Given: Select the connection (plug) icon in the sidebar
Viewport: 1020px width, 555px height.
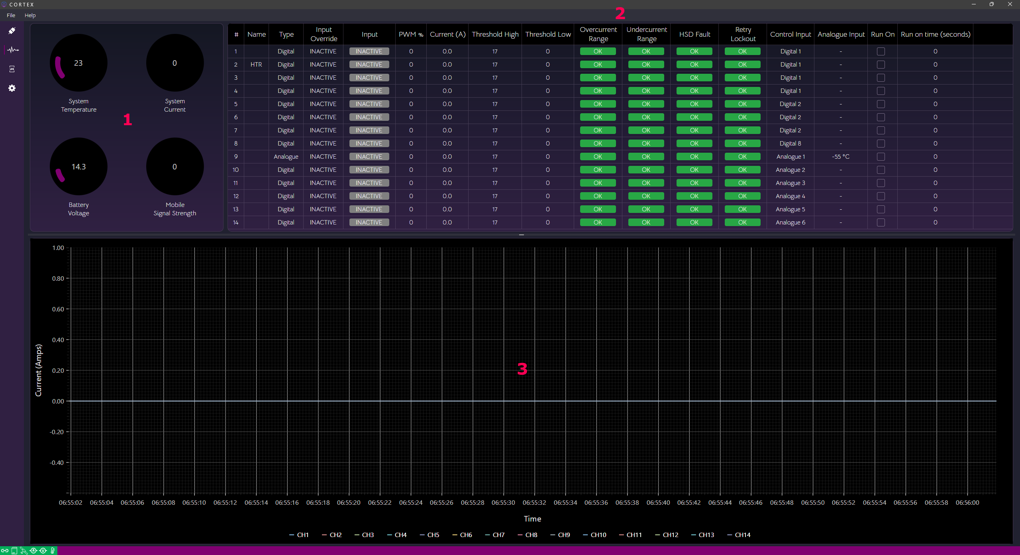Looking at the screenshot, I should coord(12,30).
